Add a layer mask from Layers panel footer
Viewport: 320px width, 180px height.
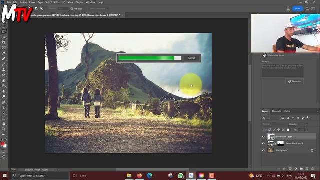290,169
